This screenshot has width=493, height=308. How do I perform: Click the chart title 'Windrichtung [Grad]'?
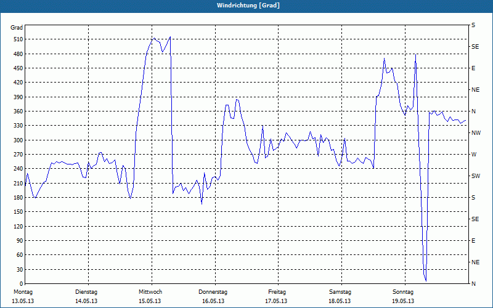tap(248, 6)
